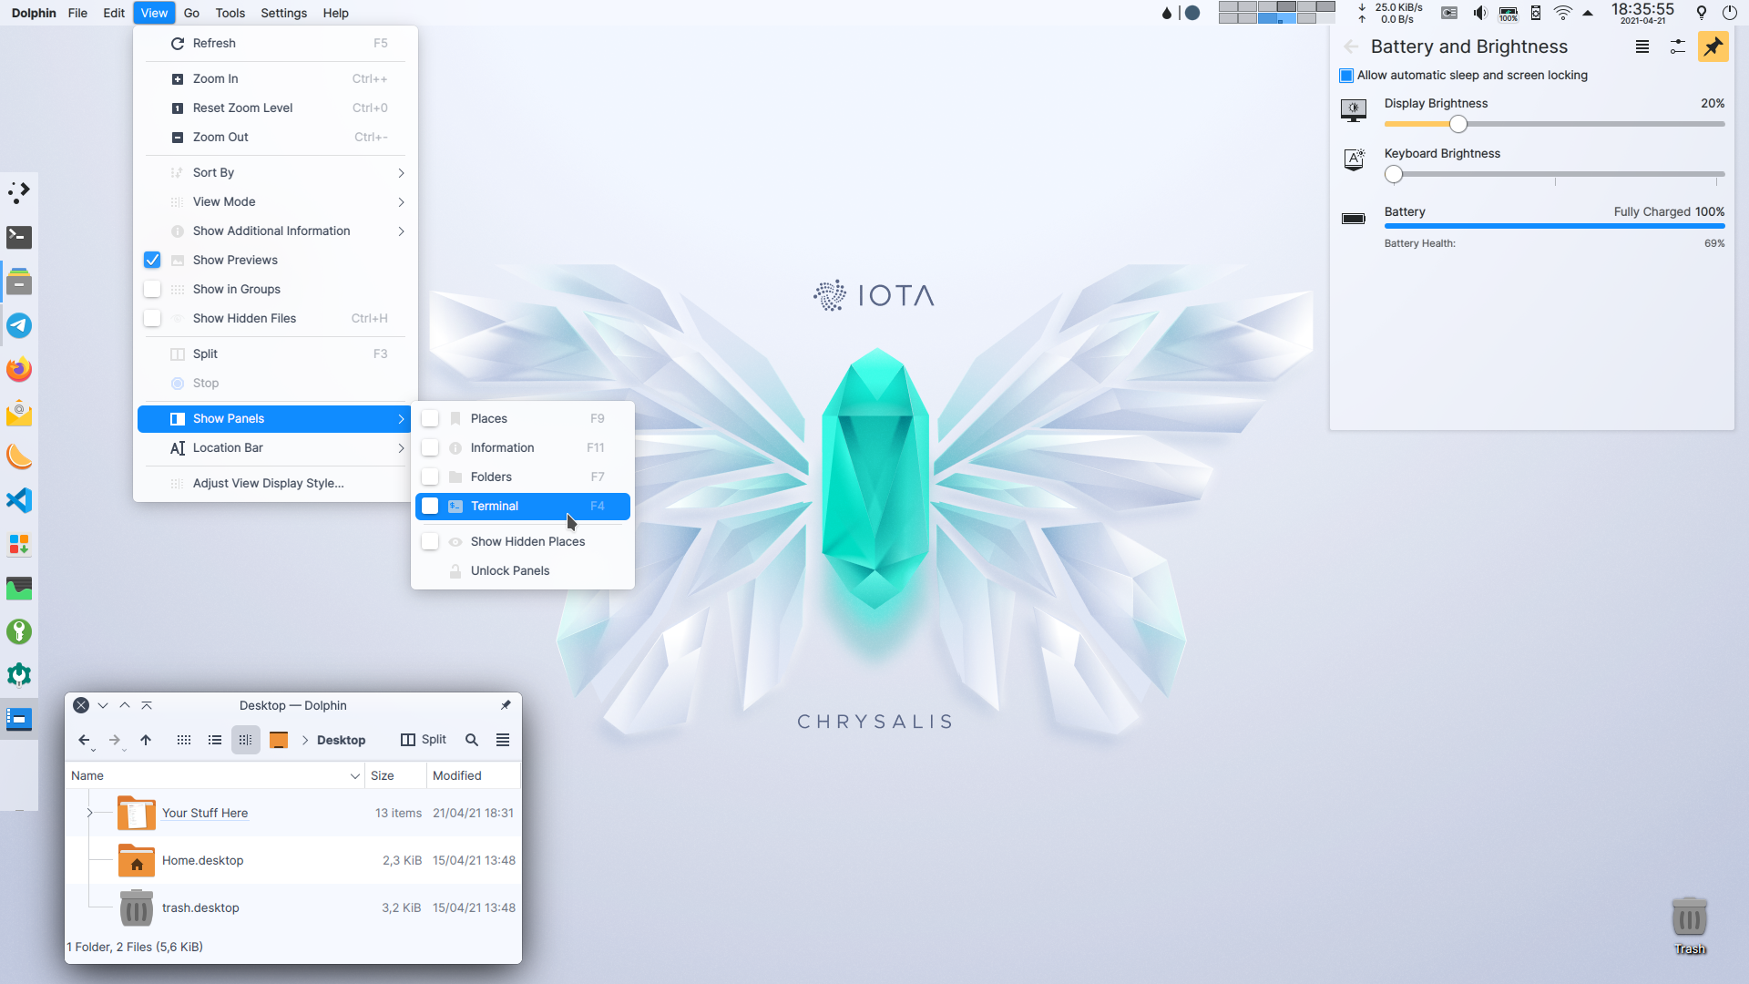Launch Visual Studio Code from the dock
This screenshot has width=1749, height=984.
19,500
